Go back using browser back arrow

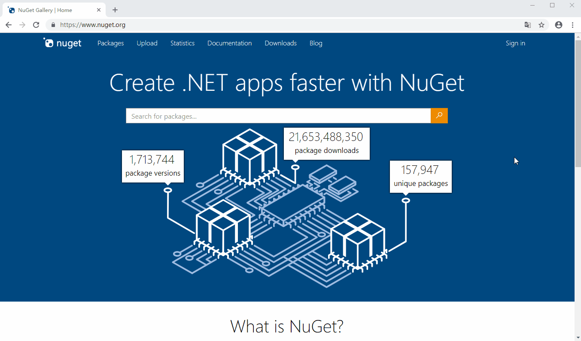(9, 25)
